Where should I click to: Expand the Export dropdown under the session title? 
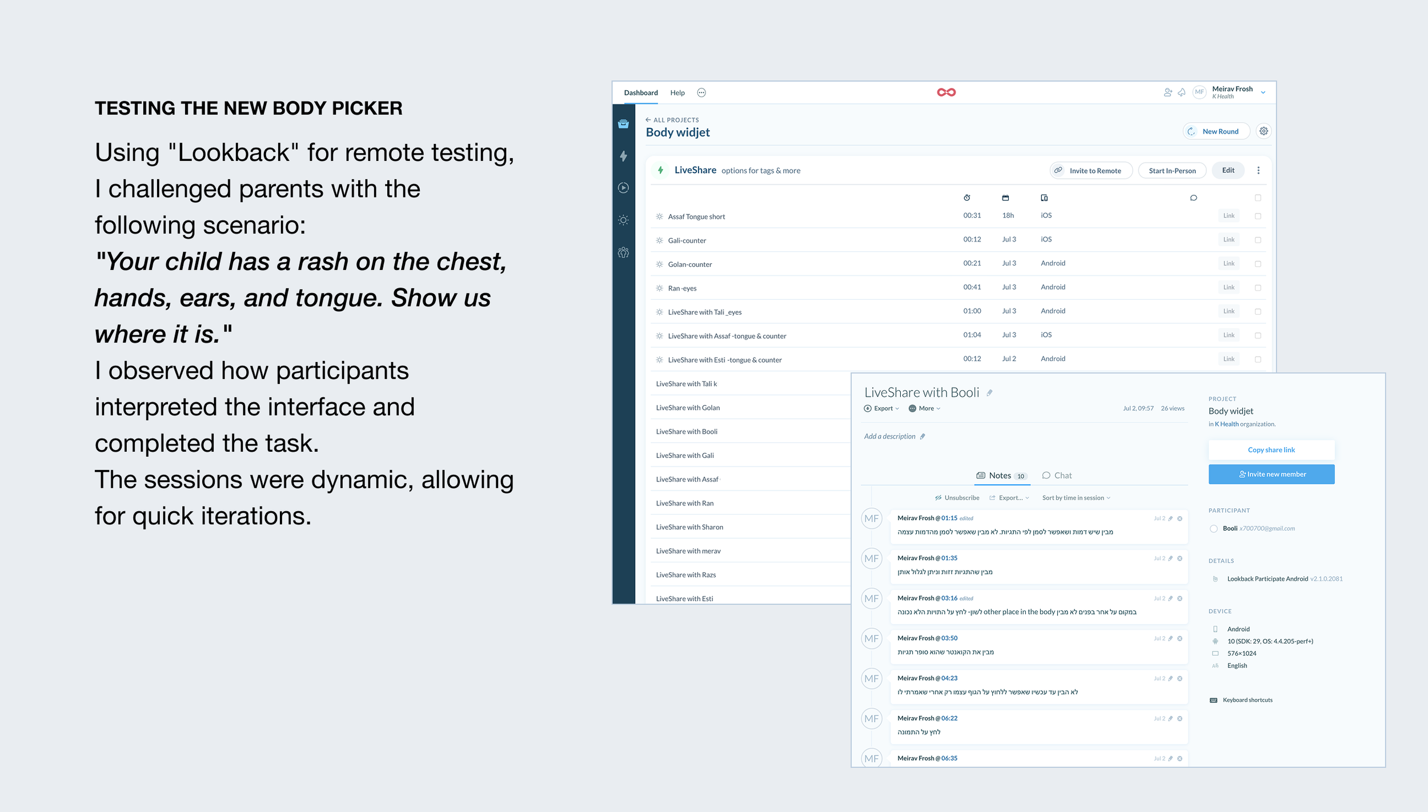[x=883, y=408]
